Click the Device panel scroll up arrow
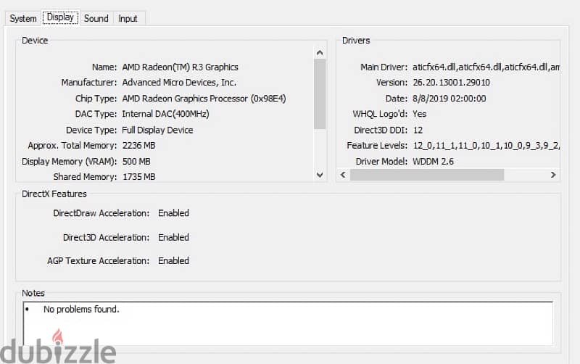This screenshot has height=364, width=580. click(x=320, y=53)
